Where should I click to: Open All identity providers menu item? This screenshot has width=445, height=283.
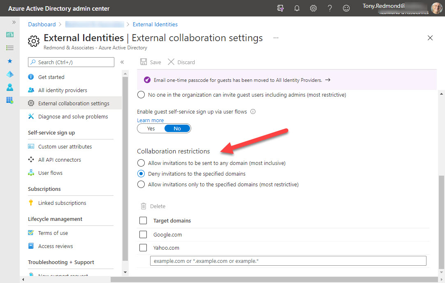tap(63, 90)
